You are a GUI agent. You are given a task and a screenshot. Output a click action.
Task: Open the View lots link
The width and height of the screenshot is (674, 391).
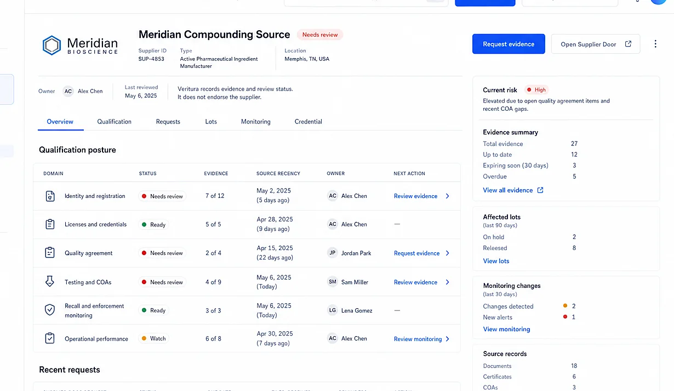tap(496, 261)
